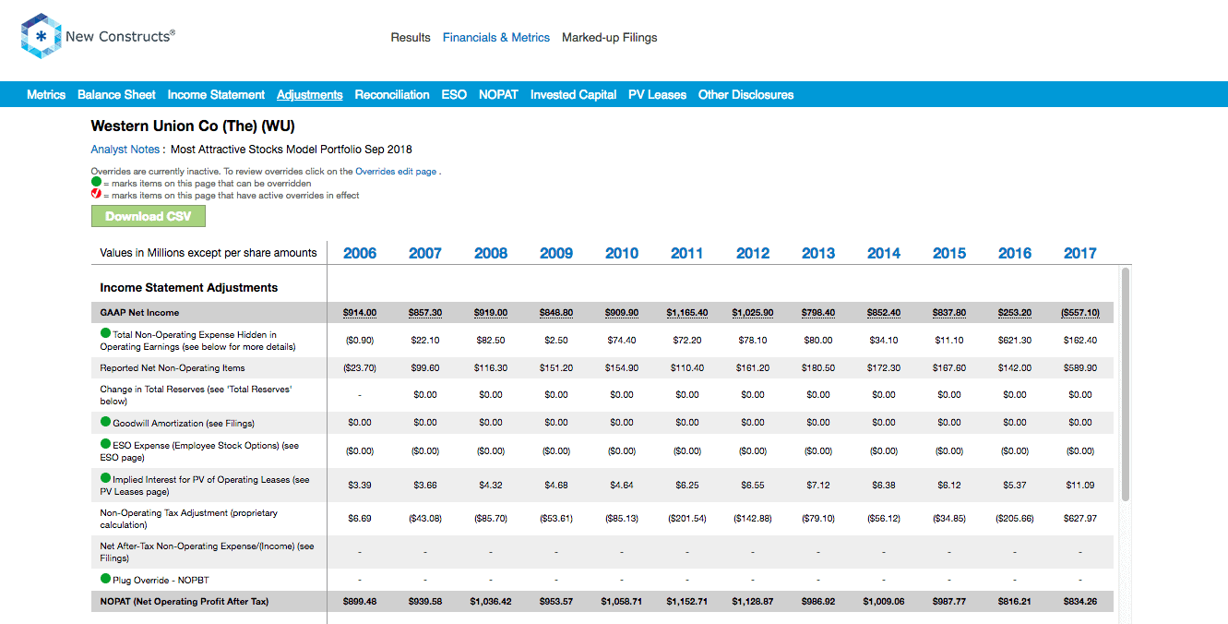The width and height of the screenshot is (1228, 624).
Task: Click the Western Union Co (The) (WU) heading
Action: [193, 126]
